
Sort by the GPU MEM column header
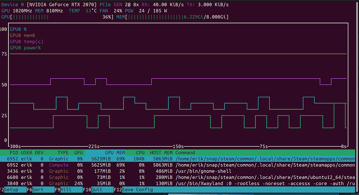tap(115, 152)
